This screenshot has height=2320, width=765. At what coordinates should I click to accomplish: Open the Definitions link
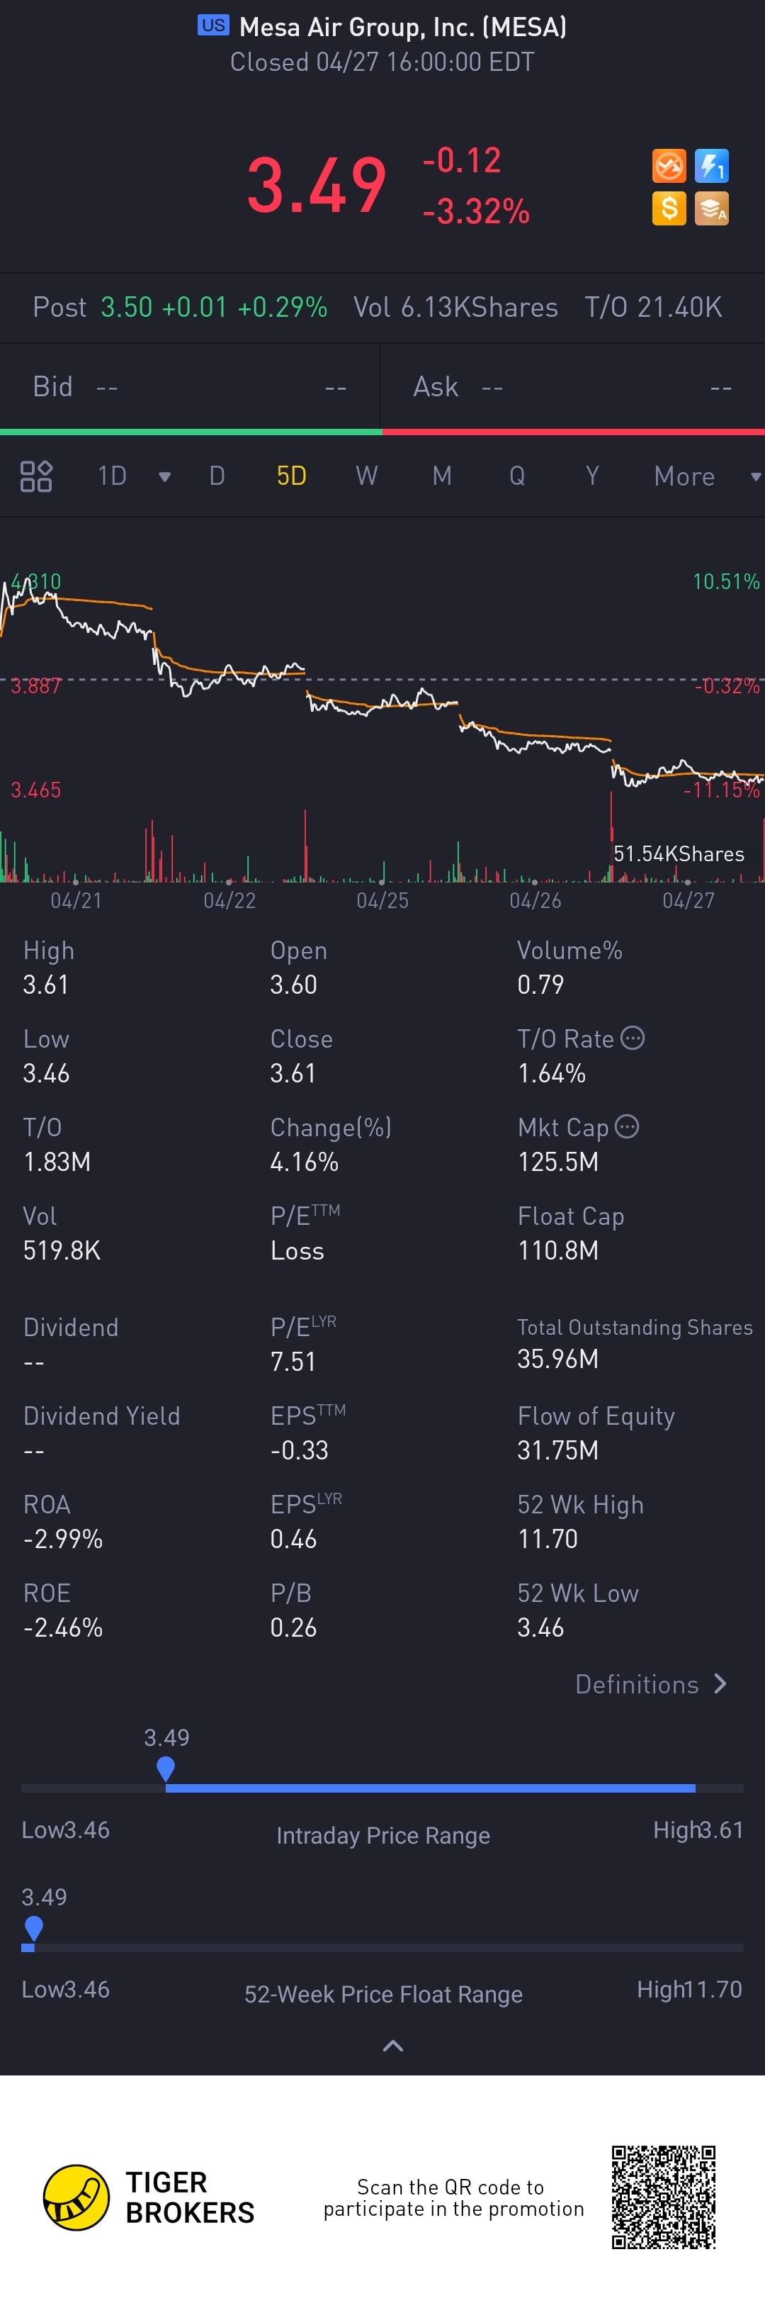tap(652, 1684)
